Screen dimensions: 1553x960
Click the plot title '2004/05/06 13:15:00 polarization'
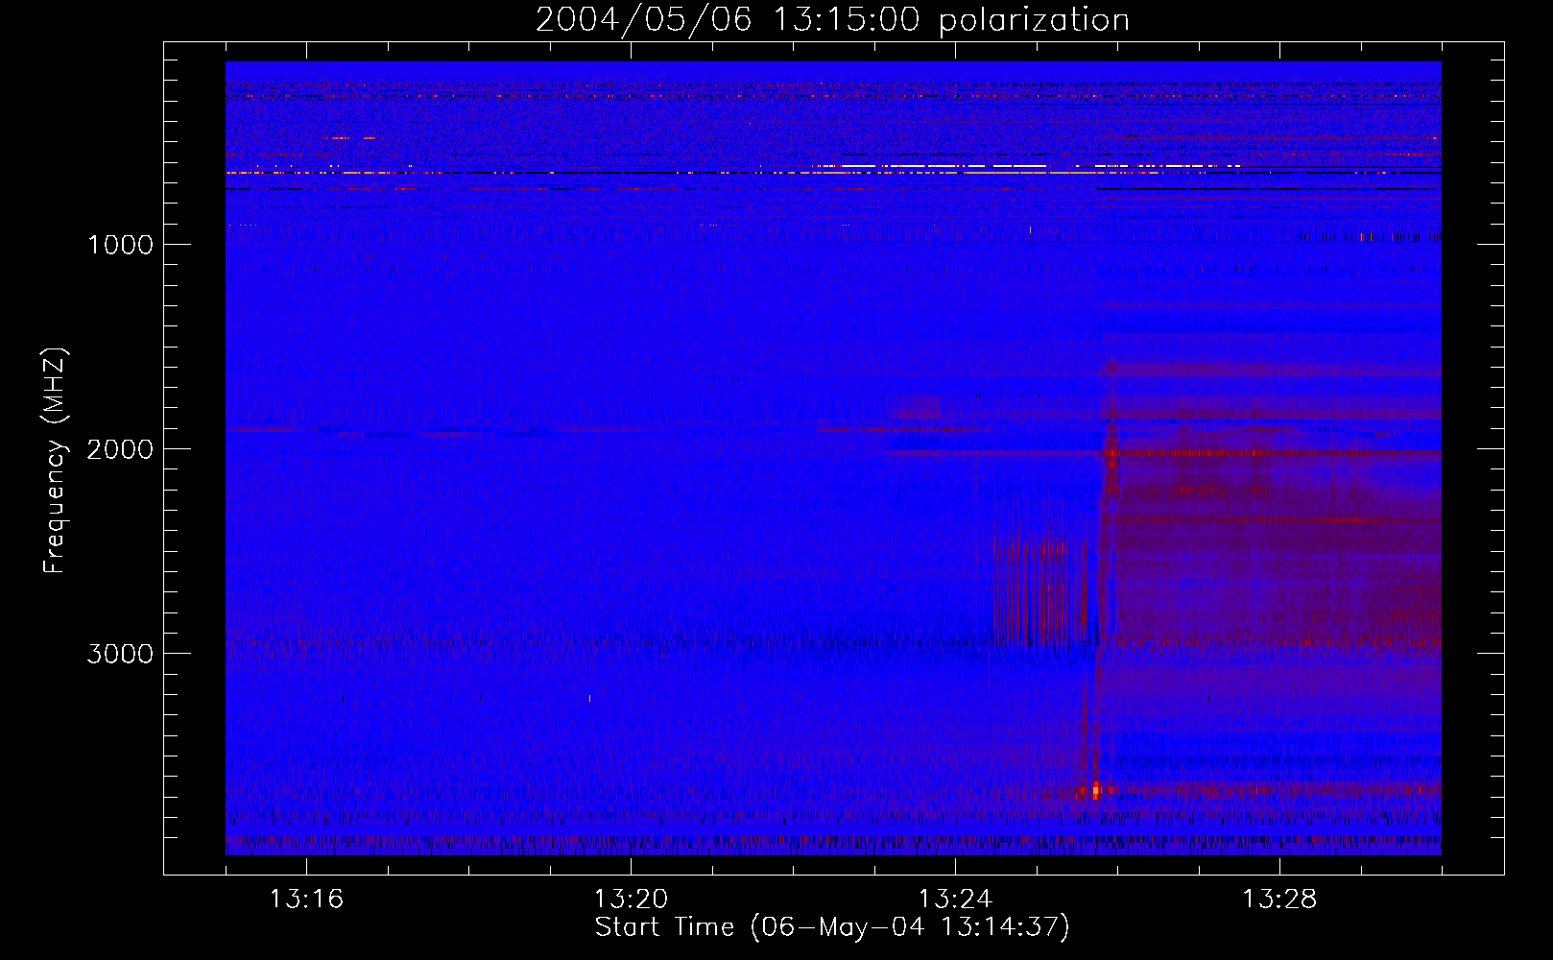coord(832,19)
